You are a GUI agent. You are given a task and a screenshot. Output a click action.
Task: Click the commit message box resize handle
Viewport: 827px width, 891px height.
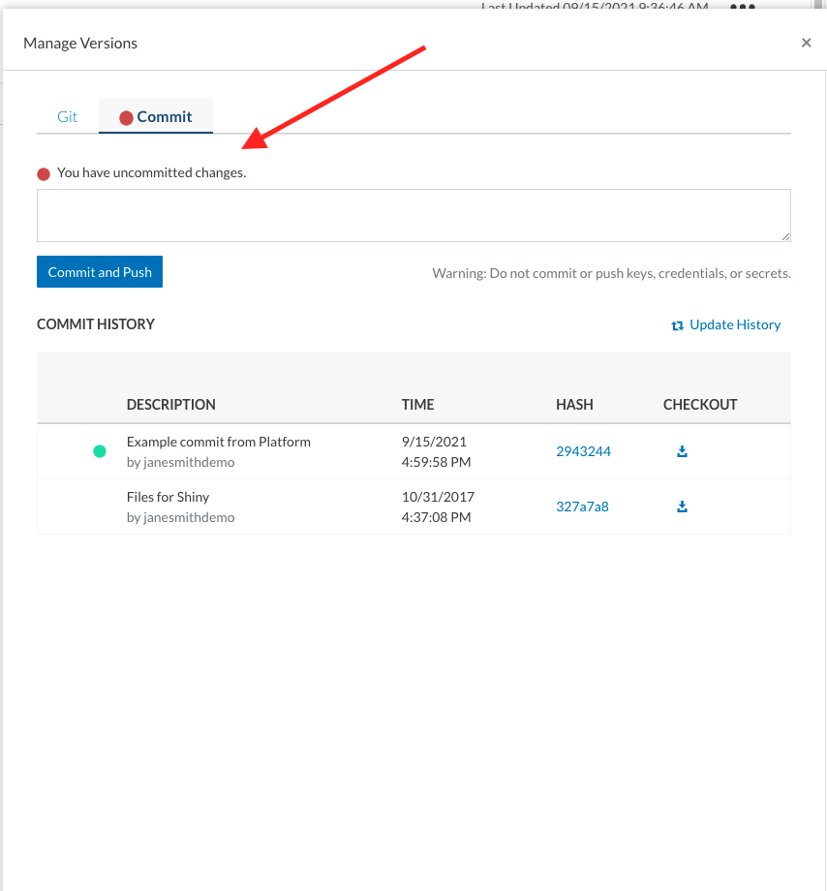click(785, 235)
